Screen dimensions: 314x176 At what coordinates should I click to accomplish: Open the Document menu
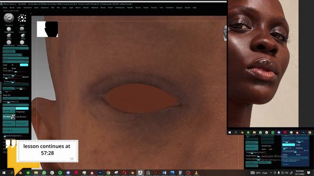27,8
